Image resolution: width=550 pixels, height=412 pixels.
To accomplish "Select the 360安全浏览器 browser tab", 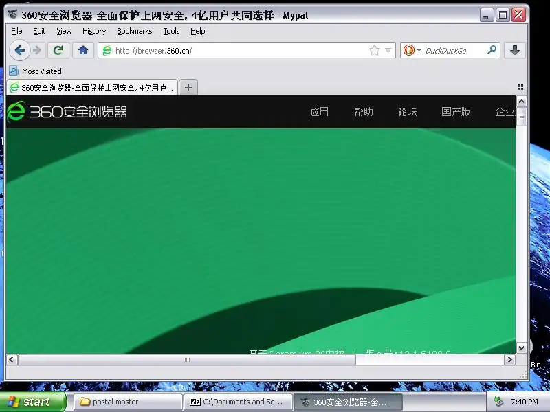I will (x=92, y=88).
